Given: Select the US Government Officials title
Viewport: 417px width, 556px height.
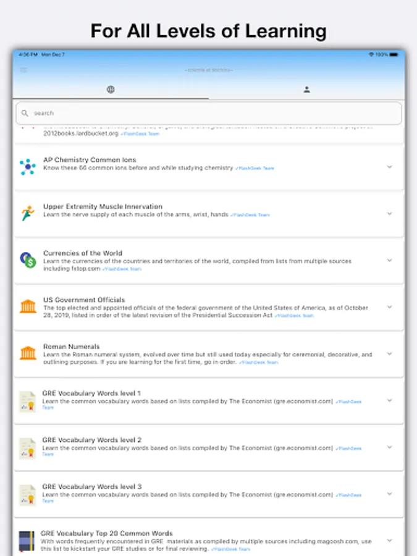Looking at the screenshot, I should pyautogui.click(x=84, y=300).
